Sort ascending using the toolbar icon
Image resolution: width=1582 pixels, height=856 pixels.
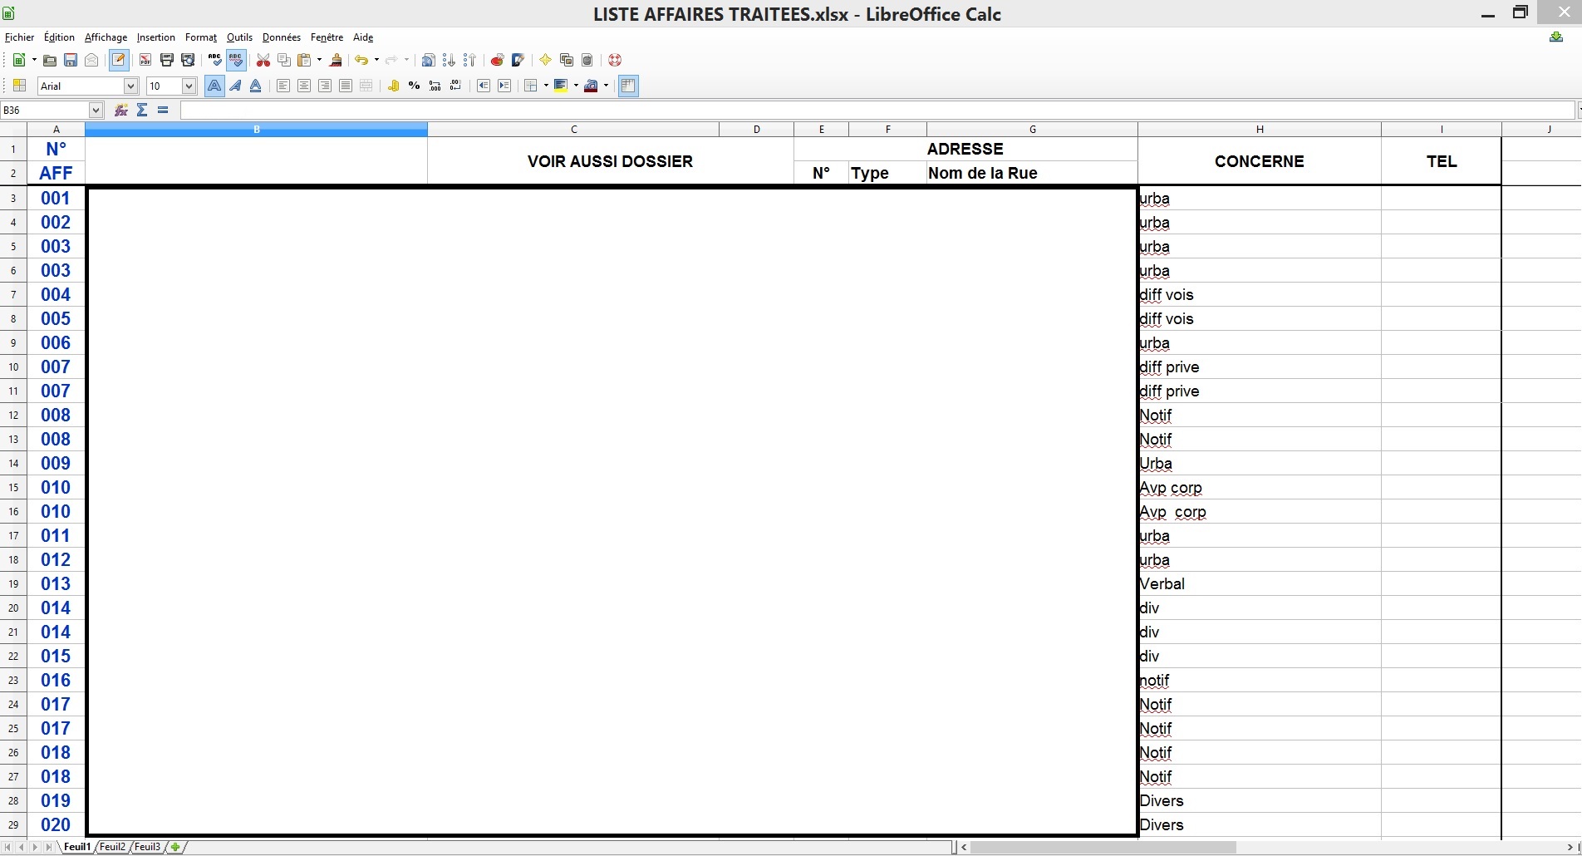point(449,60)
